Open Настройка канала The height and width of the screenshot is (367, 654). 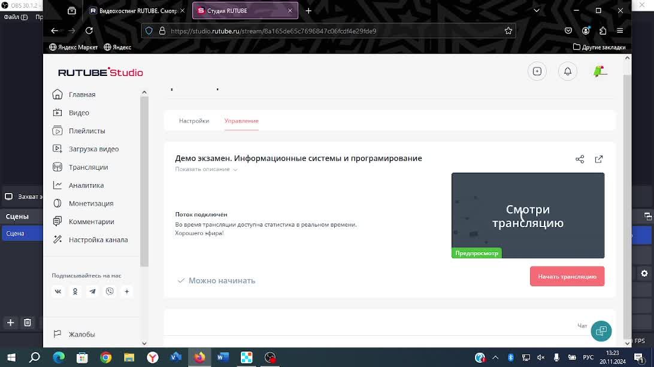coord(98,240)
